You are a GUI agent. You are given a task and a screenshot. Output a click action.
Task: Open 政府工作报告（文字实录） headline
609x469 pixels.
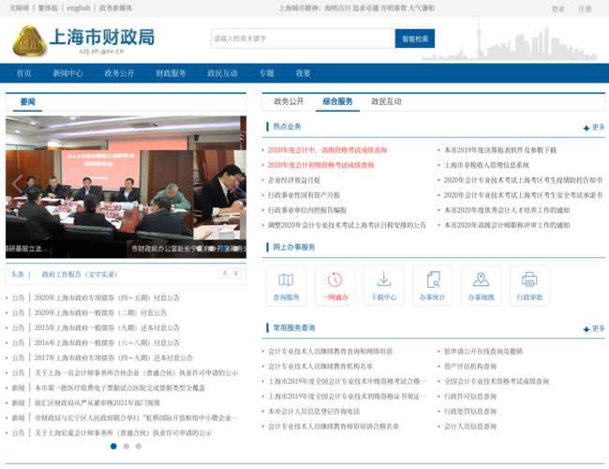click(80, 275)
